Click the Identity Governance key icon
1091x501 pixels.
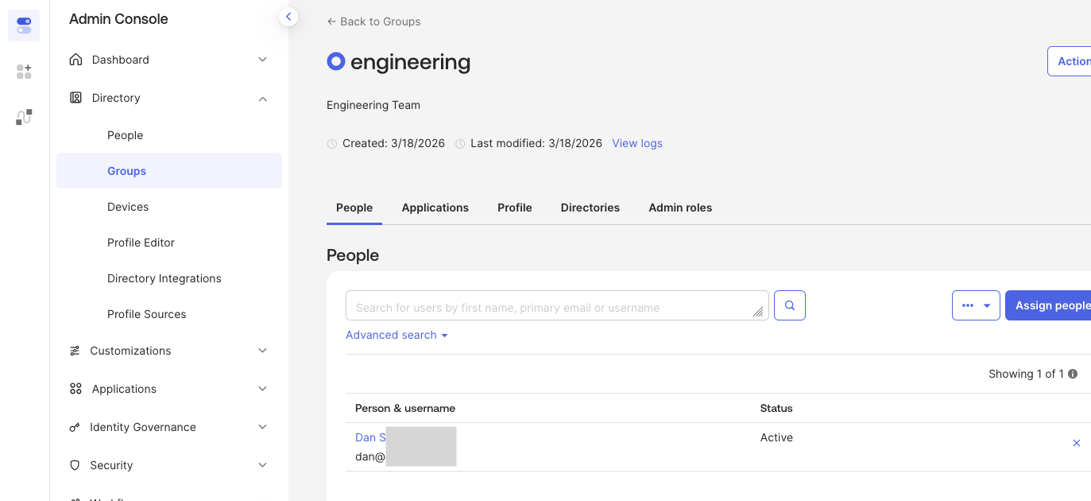pos(75,426)
